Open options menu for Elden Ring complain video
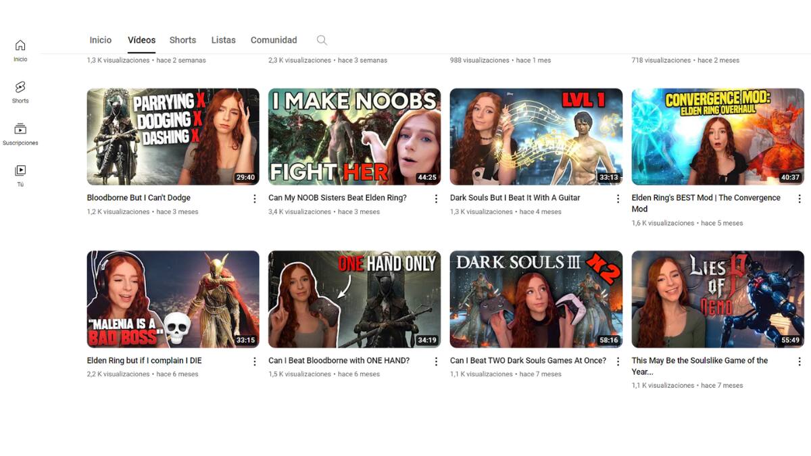Screen dimensions: 811x456 (x=255, y=361)
